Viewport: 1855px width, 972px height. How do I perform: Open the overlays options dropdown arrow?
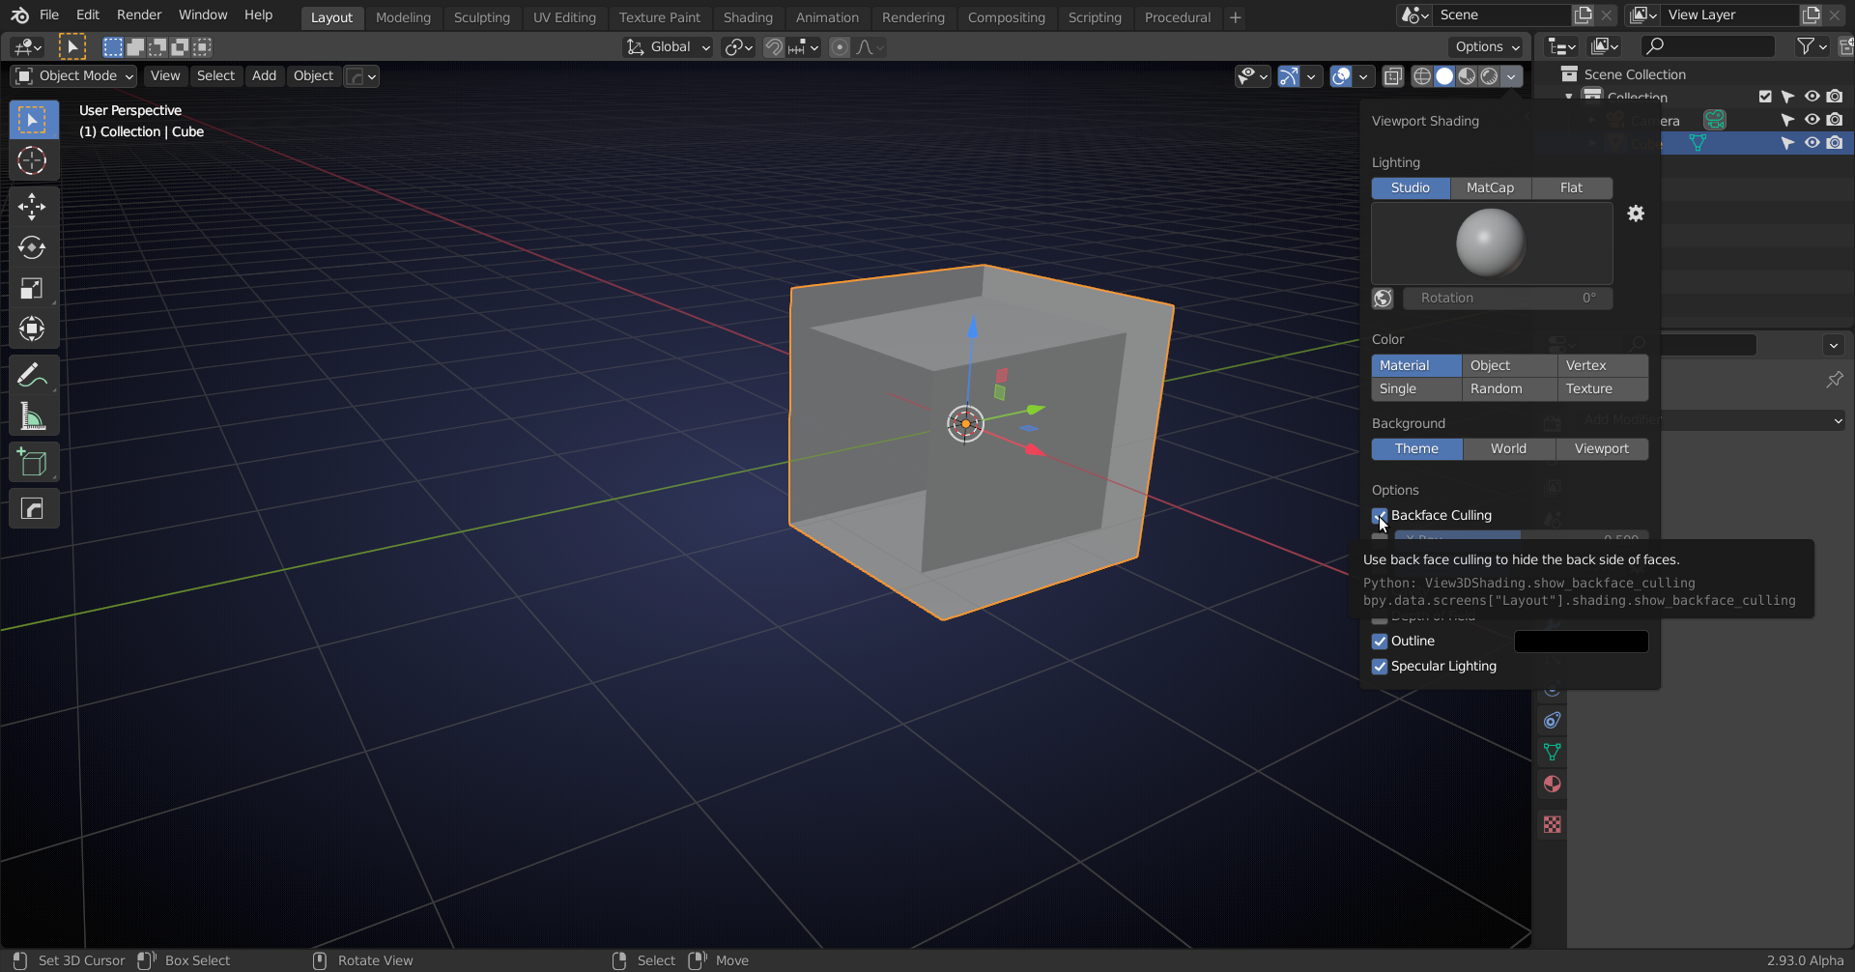1363,76
